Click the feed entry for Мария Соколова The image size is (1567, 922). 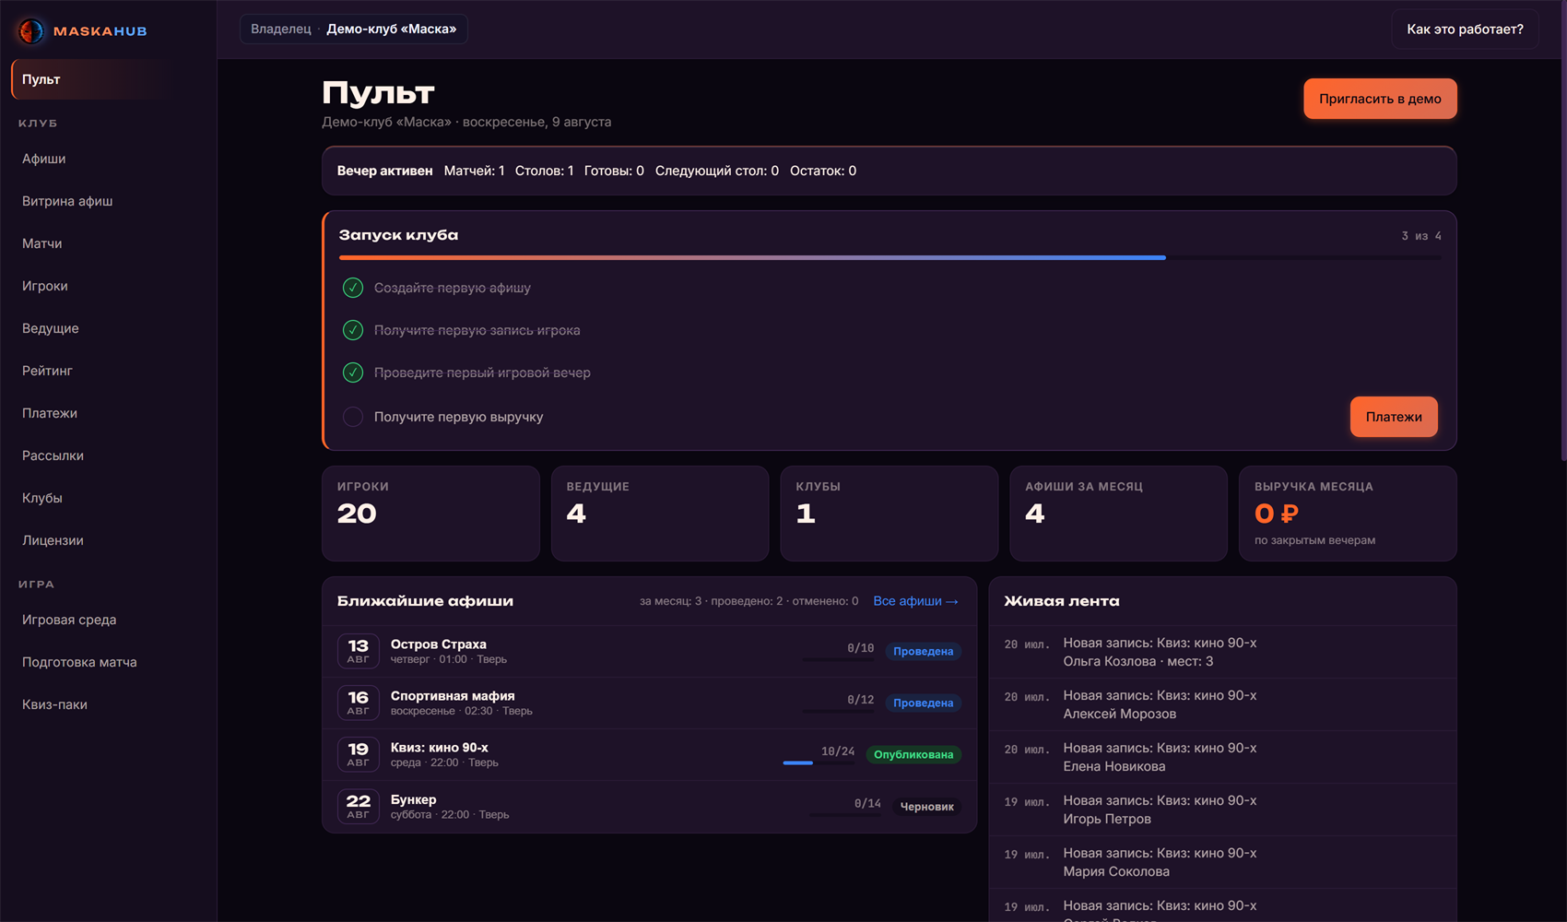[1222, 862]
